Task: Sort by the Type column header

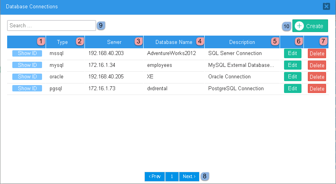Action: [x=62, y=42]
